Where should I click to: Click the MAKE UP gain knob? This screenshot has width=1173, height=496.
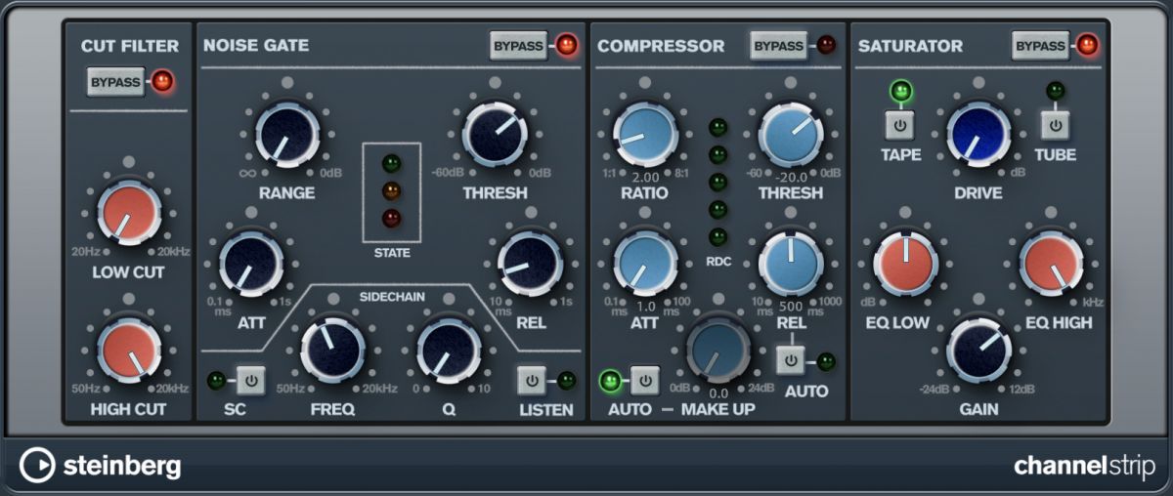click(x=718, y=350)
